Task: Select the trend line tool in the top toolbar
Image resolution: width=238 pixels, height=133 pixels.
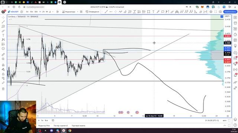Action: click(106, 12)
